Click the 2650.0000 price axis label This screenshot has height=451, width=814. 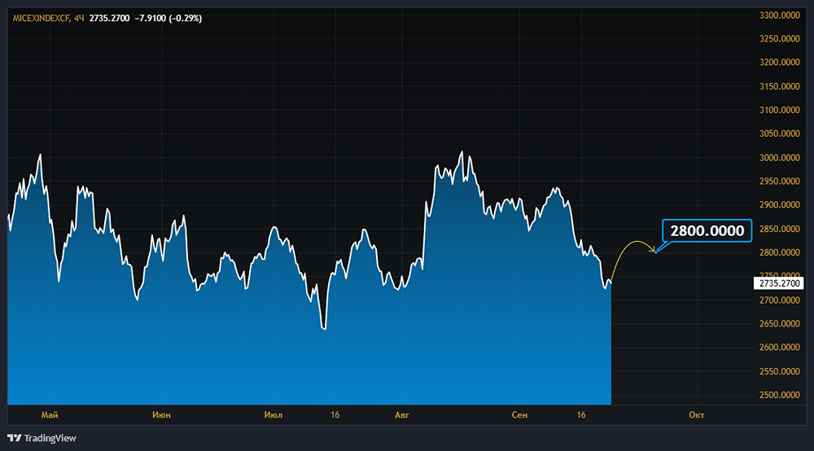click(779, 324)
